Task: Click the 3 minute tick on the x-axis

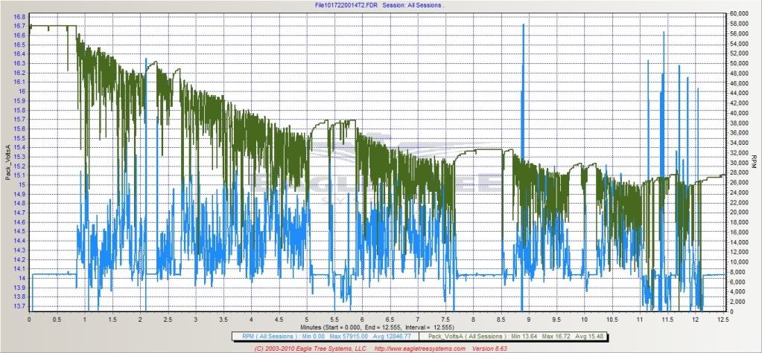Action: (x=196, y=319)
